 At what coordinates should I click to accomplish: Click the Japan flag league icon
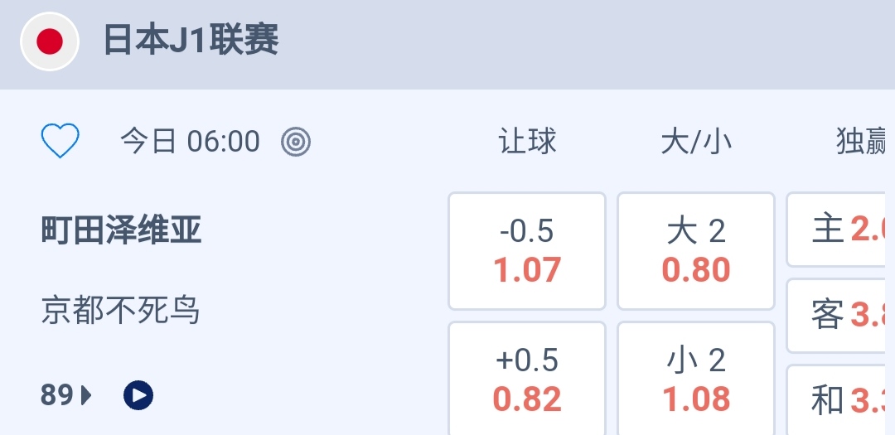click(x=50, y=41)
